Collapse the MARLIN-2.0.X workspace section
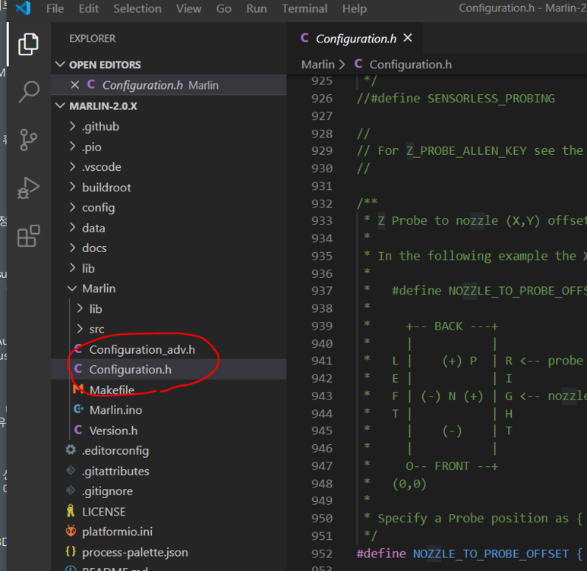The height and width of the screenshot is (571, 587). pos(60,106)
